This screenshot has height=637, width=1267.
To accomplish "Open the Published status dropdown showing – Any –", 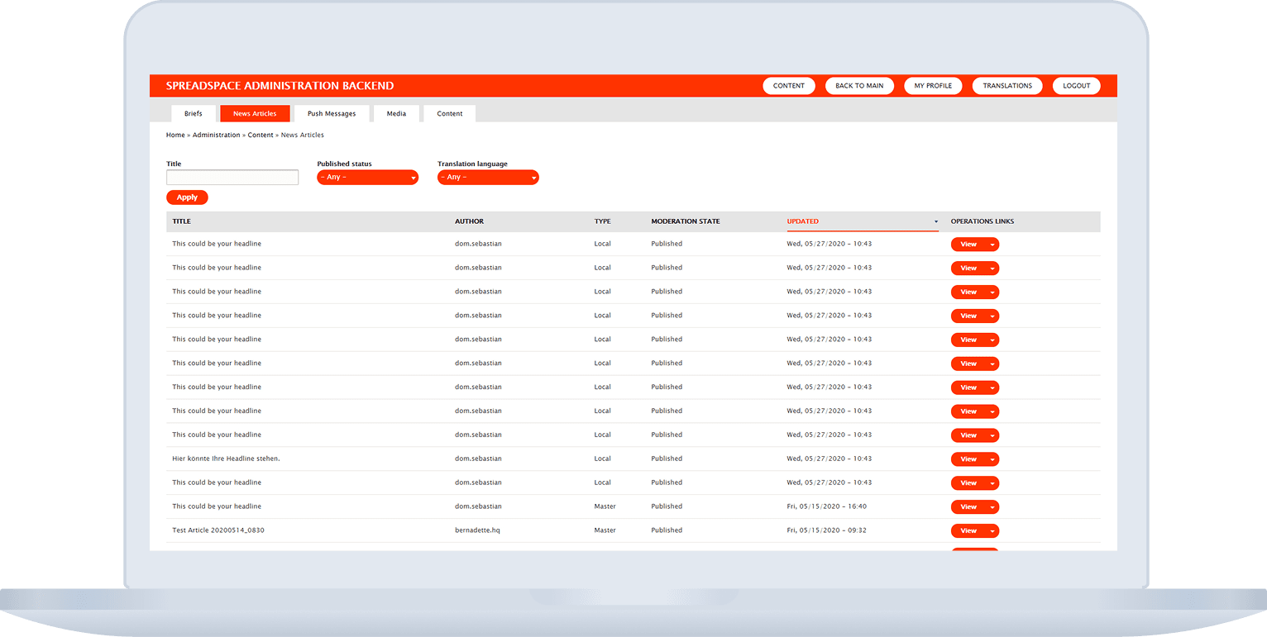I will tap(367, 177).
